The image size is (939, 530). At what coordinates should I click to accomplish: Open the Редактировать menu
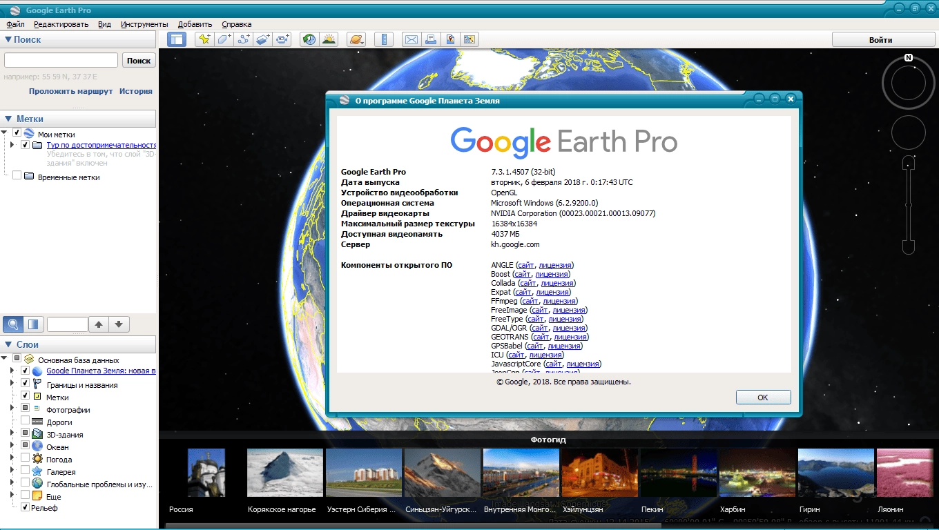point(61,24)
